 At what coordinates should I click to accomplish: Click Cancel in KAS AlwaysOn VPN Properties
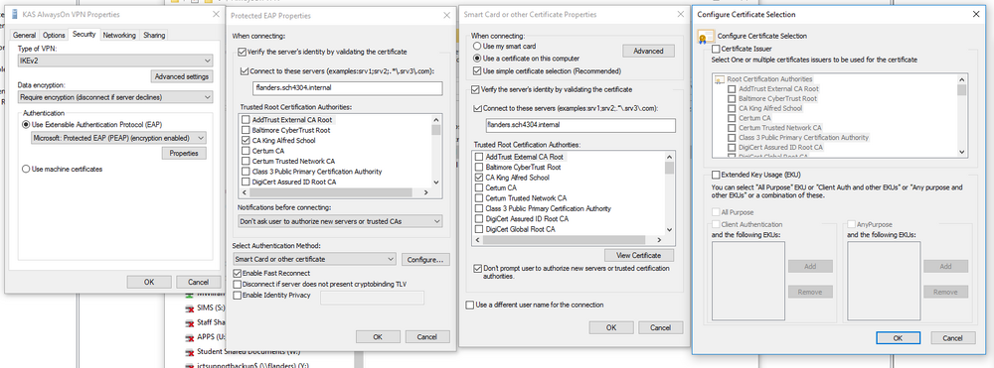(x=198, y=282)
